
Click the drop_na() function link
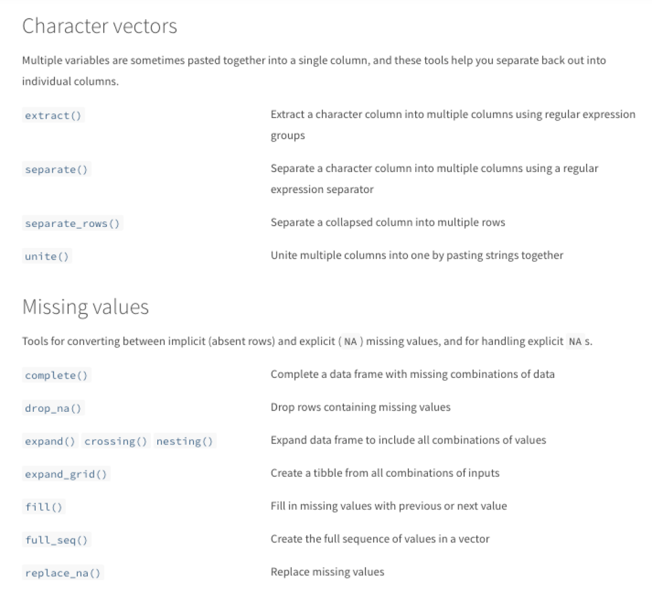[x=53, y=408]
